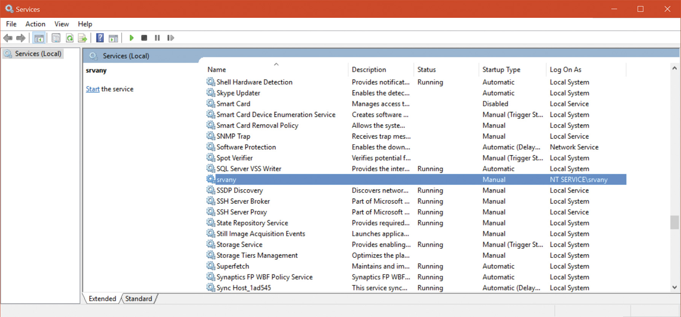
Task: Click the scroll down arrow of list
Action: [674, 287]
